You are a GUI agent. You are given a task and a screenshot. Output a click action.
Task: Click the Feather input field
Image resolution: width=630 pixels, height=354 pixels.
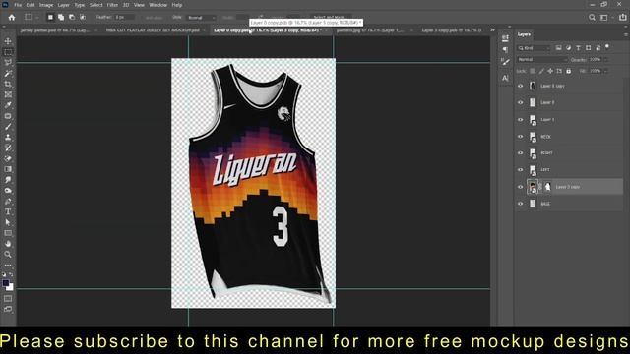click(124, 18)
